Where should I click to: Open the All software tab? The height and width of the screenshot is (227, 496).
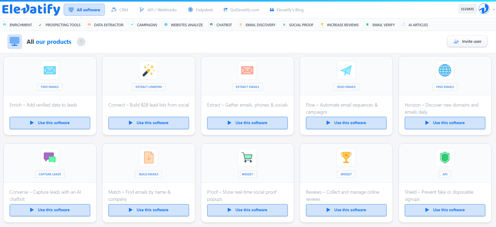[84, 10]
